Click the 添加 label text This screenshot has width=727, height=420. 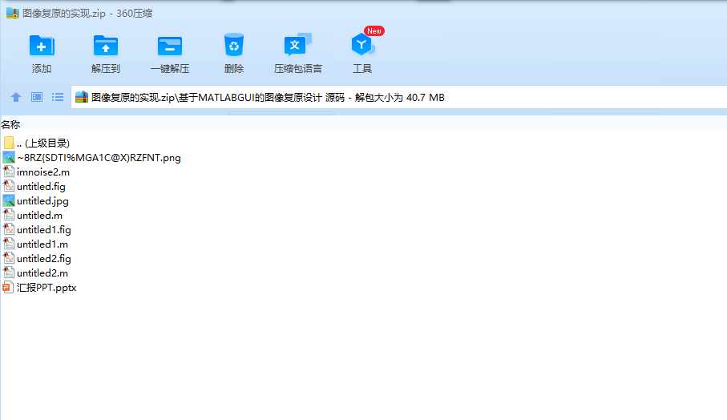pos(42,69)
